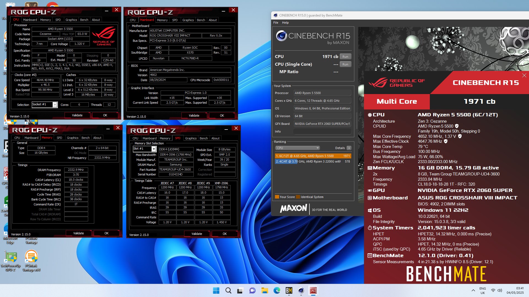Screen dimensions: 529x297
Task: Open File Explorer from taskbar
Action: [x=265, y=290]
